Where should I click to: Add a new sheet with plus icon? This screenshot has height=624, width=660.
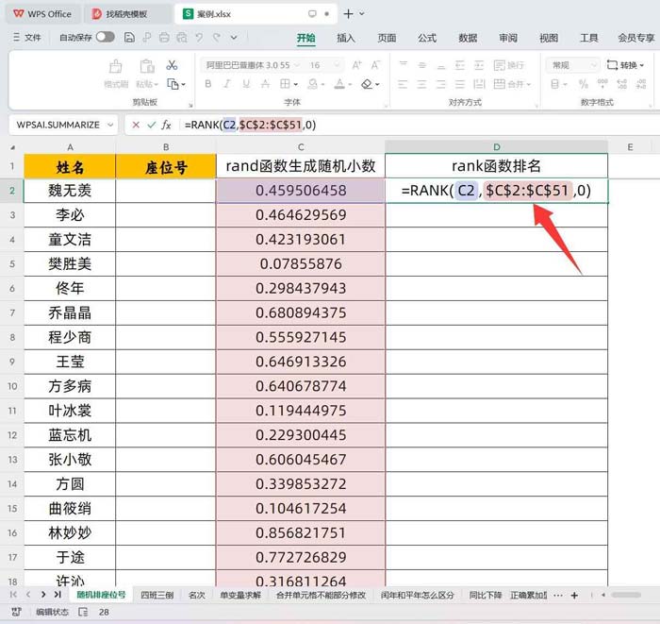(574, 596)
